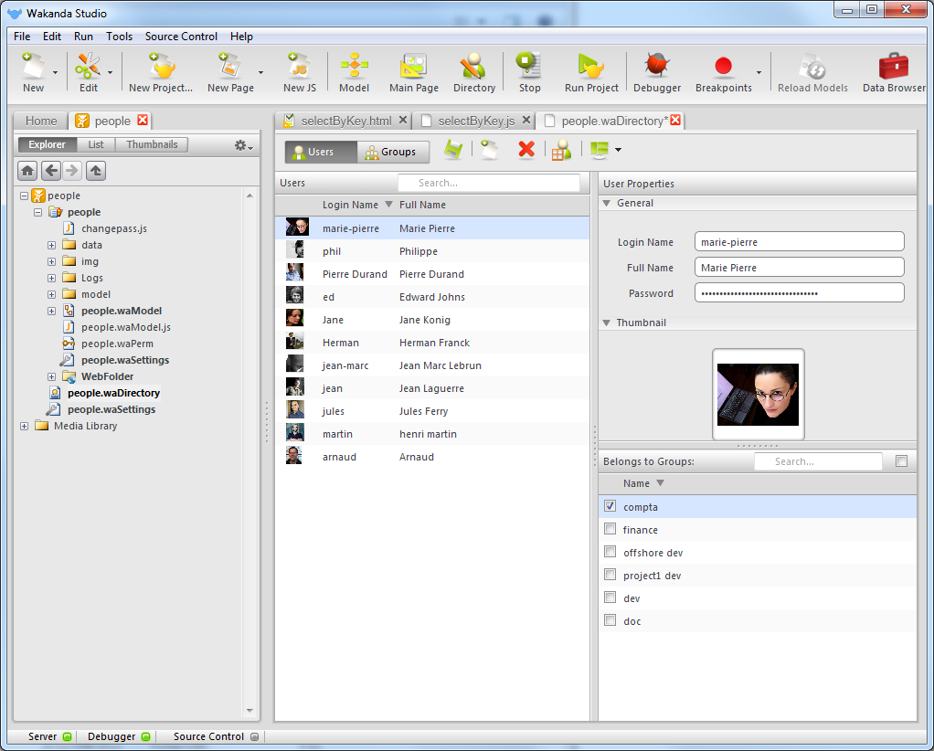
Task: Open the Source Control menu
Action: pyautogui.click(x=181, y=37)
